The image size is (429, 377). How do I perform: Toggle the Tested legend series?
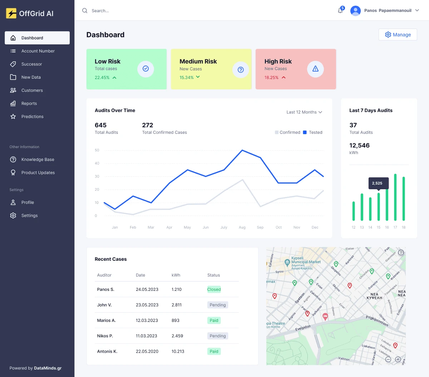tap(313, 132)
